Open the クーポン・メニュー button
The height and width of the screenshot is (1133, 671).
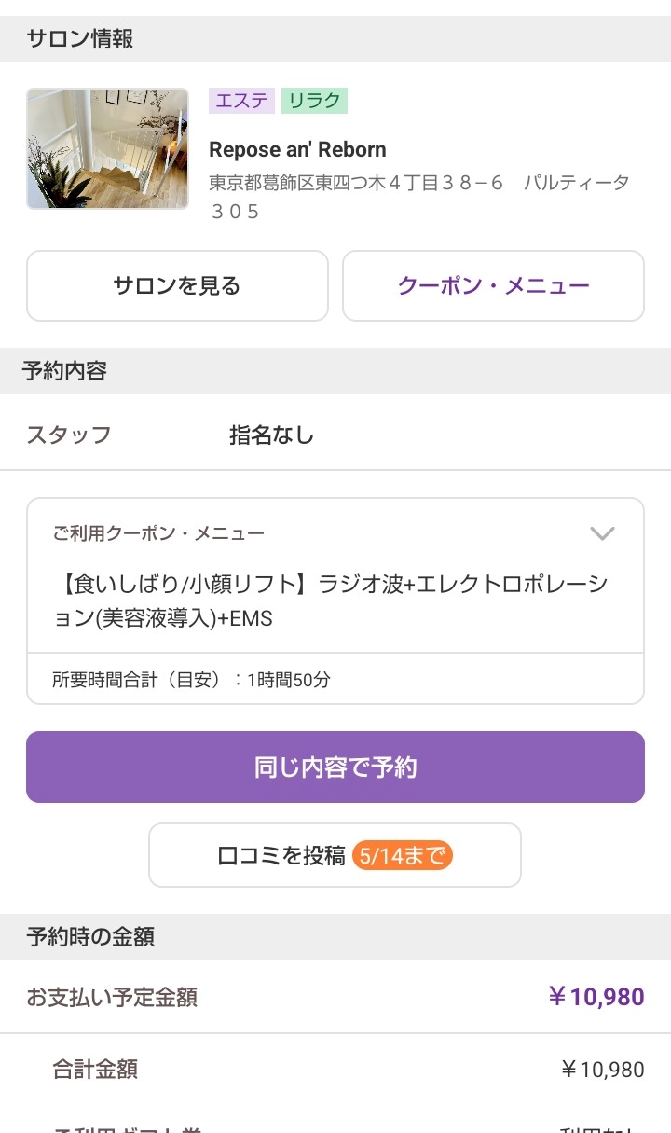coord(493,285)
